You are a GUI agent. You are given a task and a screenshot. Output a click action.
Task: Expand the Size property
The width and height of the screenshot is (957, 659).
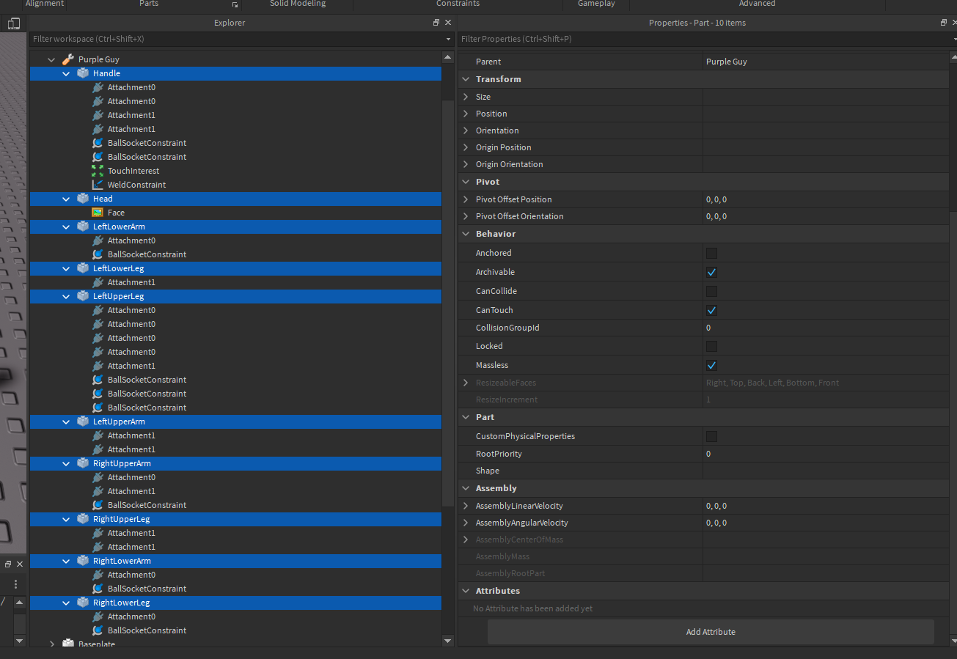coord(466,97)
